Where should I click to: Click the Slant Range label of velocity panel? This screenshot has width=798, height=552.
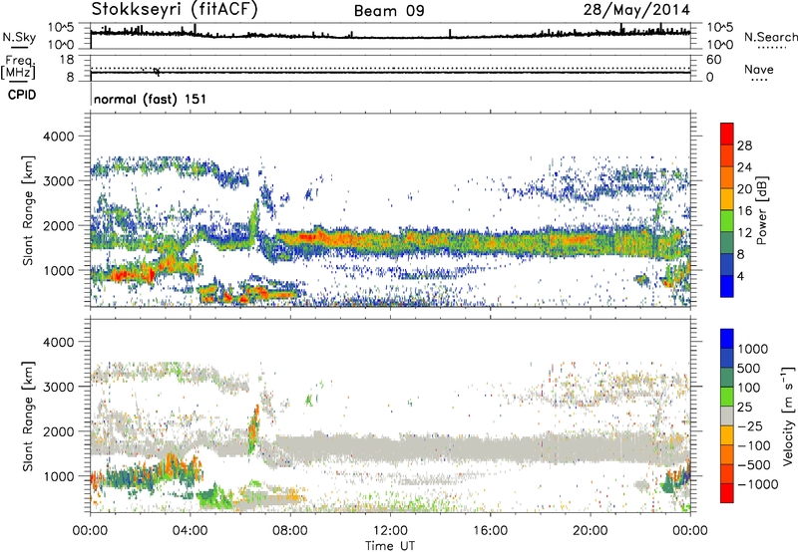pyautogui.click(x=28, y=415)
